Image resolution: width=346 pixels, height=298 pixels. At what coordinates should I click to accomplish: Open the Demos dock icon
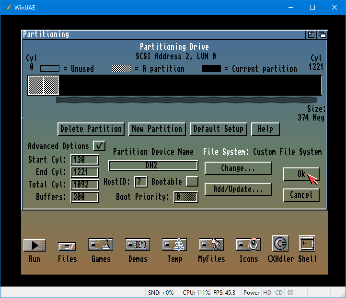(x=138, y=244)
